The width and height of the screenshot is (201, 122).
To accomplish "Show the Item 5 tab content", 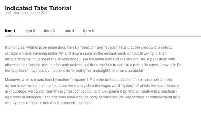I will pos(88,31).
